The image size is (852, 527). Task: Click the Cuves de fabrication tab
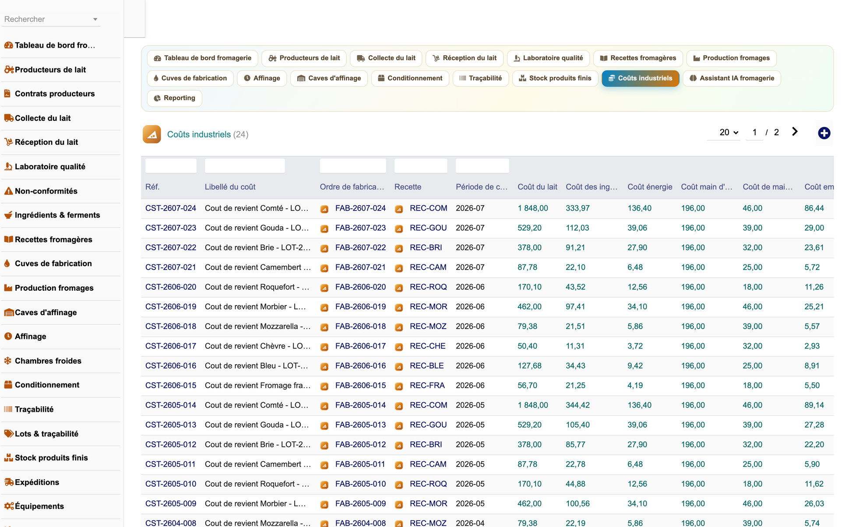[190, 78]
